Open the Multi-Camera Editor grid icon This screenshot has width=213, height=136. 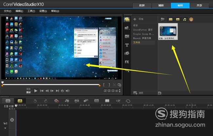pyautogui.click(x=107, y=101)
